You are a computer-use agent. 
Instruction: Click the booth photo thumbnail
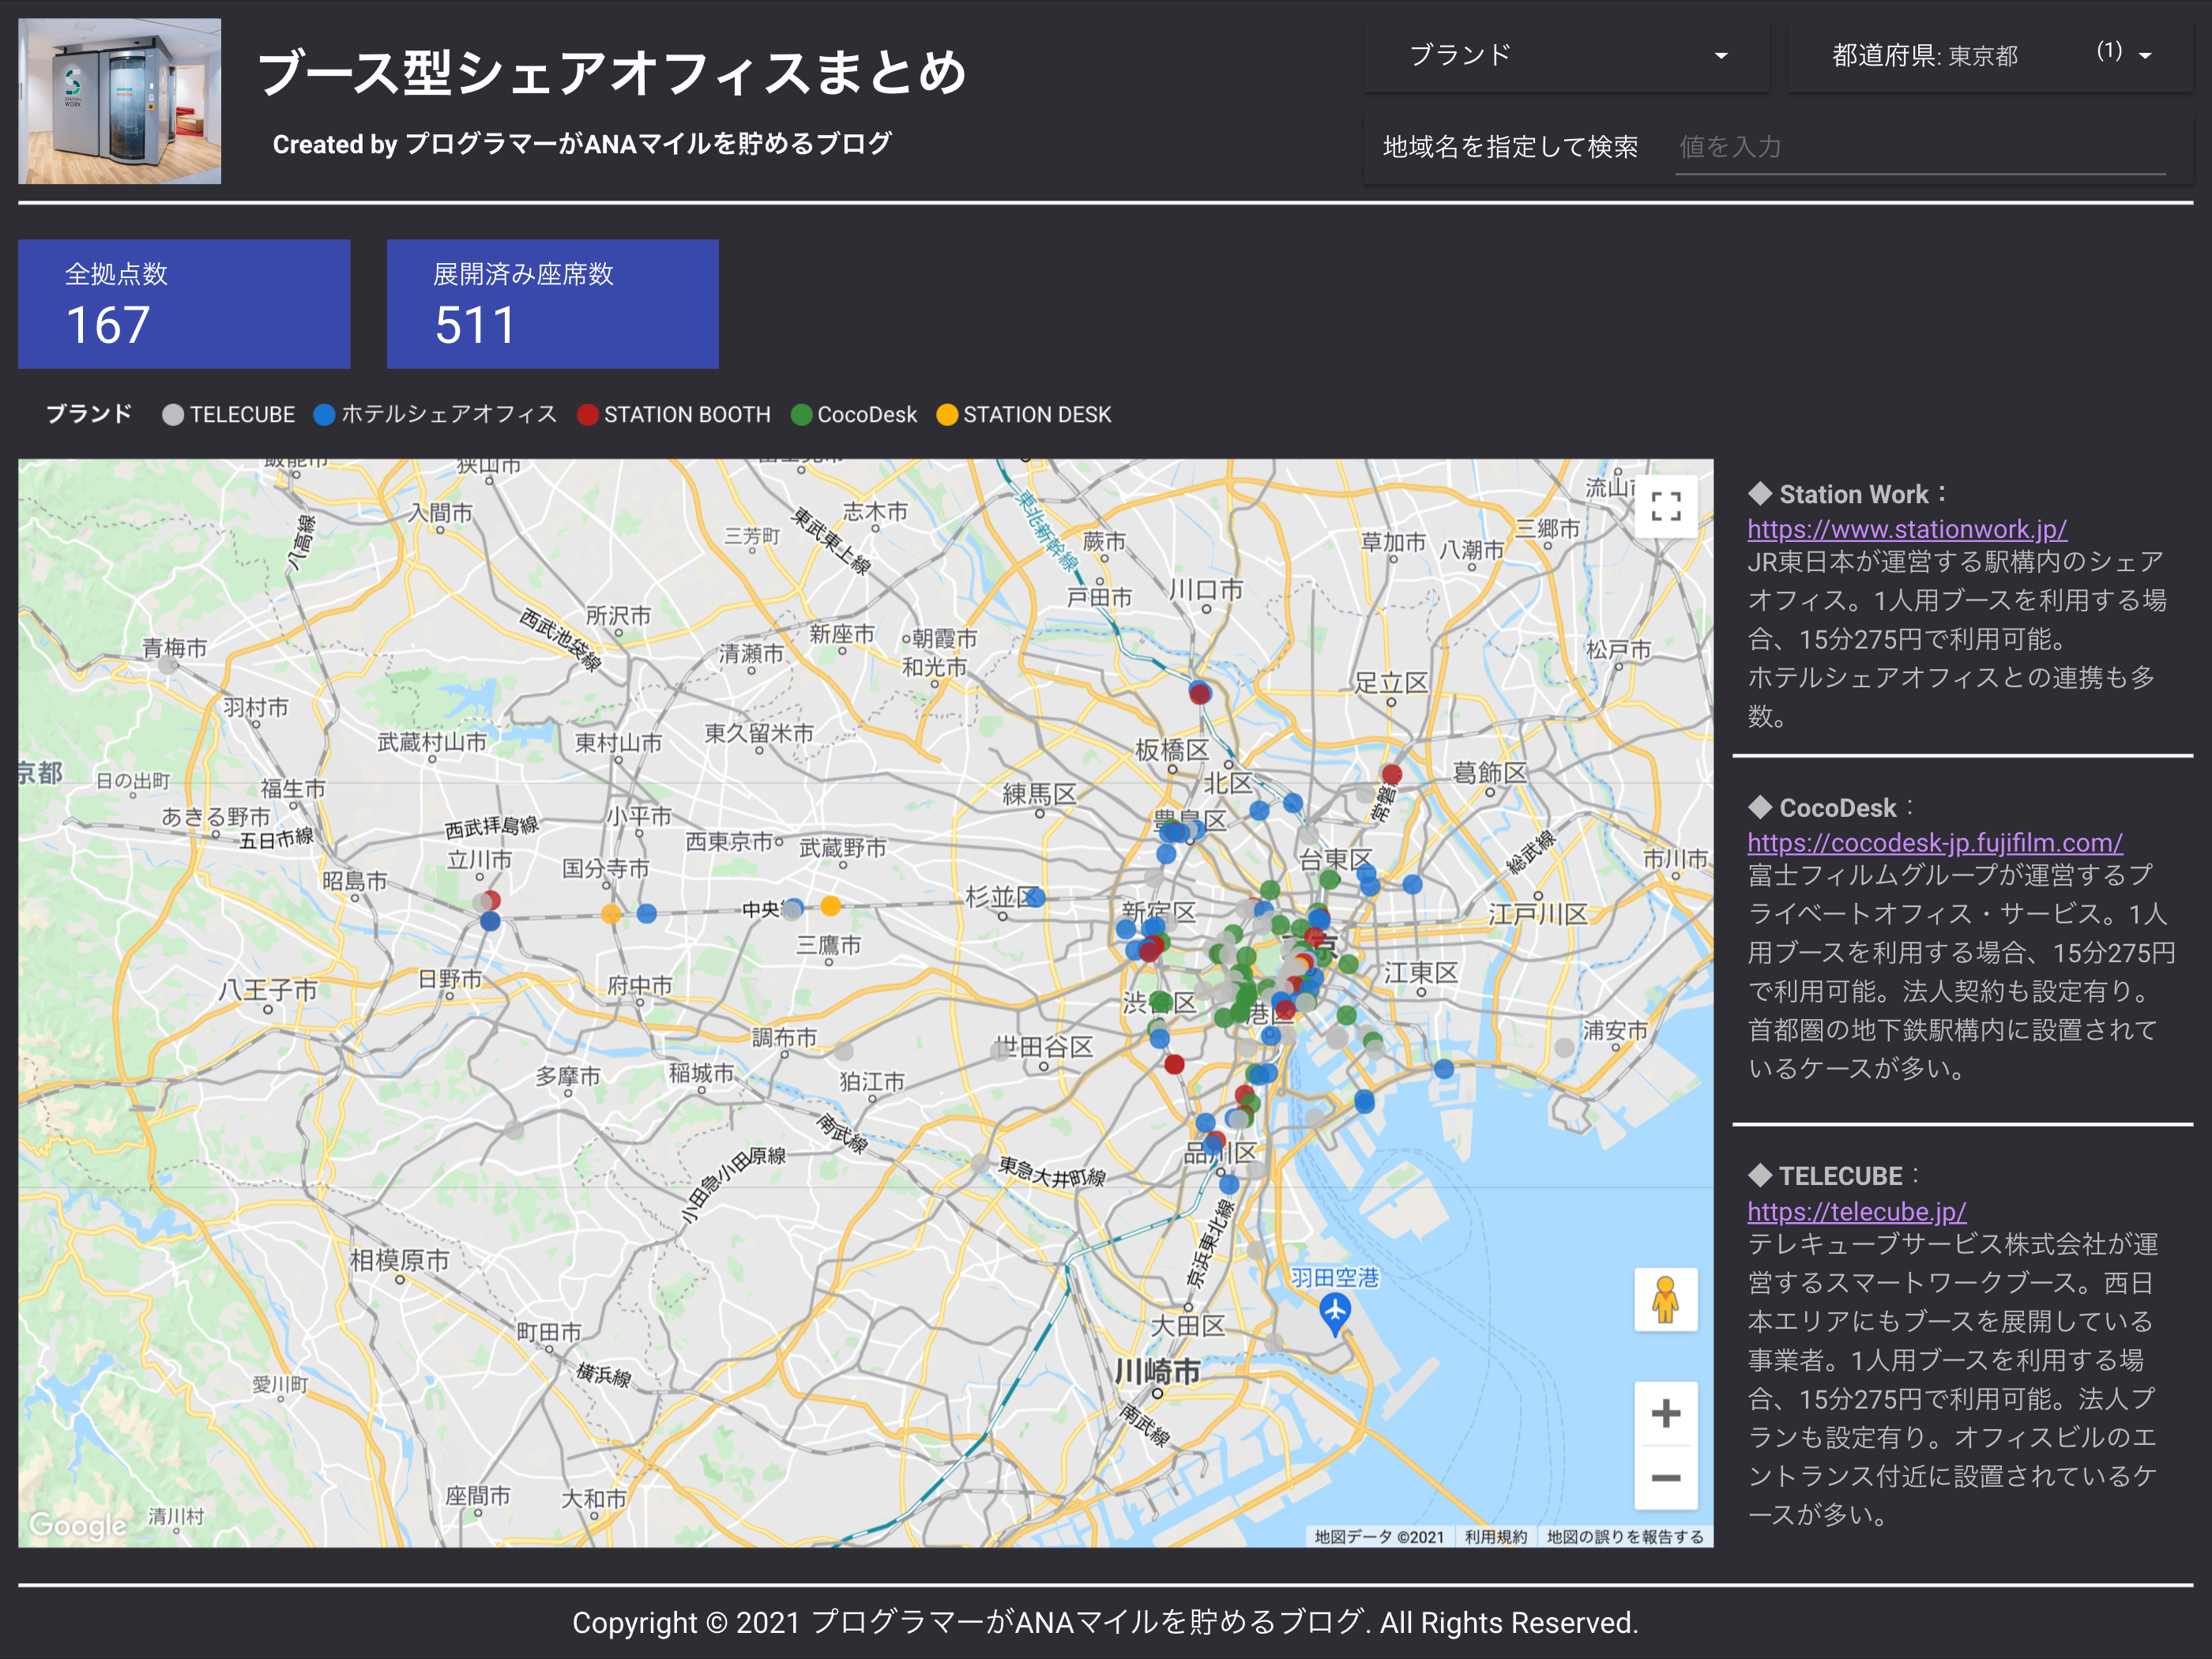120,101
